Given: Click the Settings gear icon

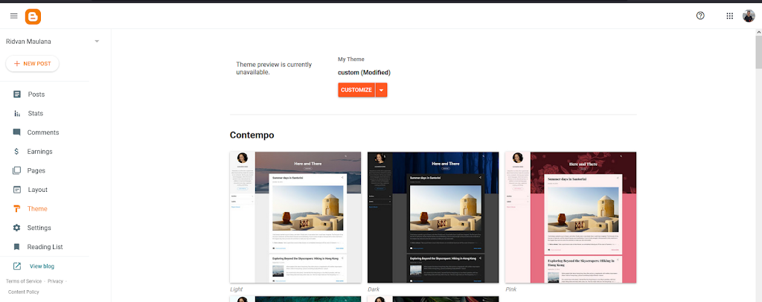Looking at the screenshot, I should pos(17,228).
